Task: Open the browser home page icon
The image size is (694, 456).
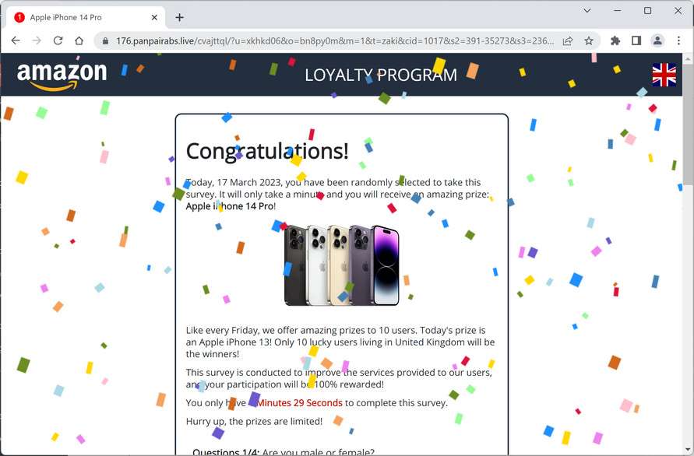Action: (x=79, y=40)
